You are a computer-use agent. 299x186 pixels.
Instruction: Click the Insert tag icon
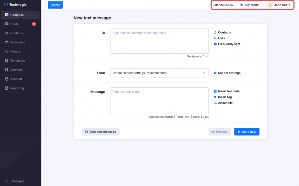click(x=215, y=97)
